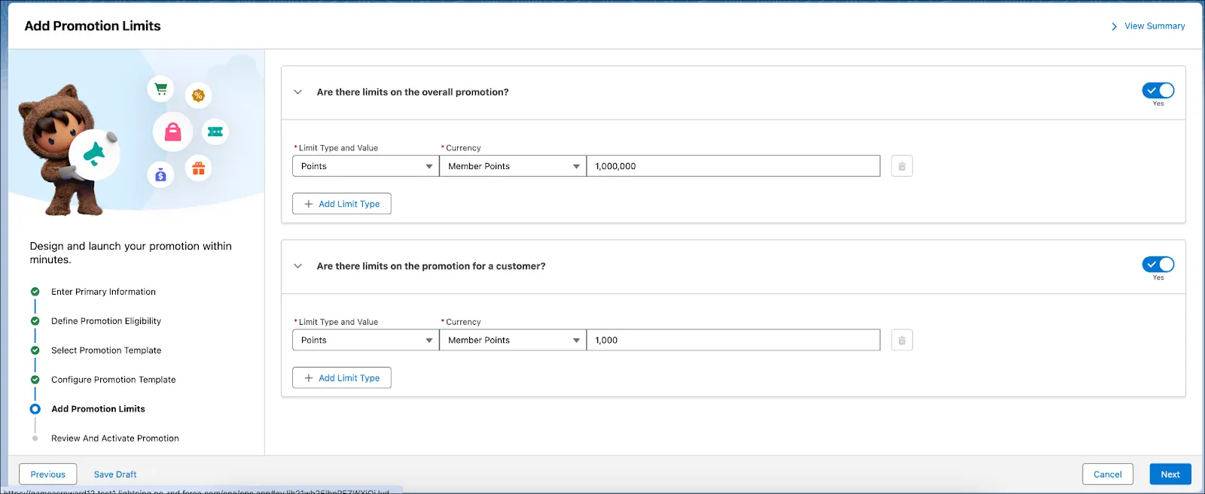
Task: Click 'Are there limits on the promotion for a customer?' text
Action: tap(431, 266)
